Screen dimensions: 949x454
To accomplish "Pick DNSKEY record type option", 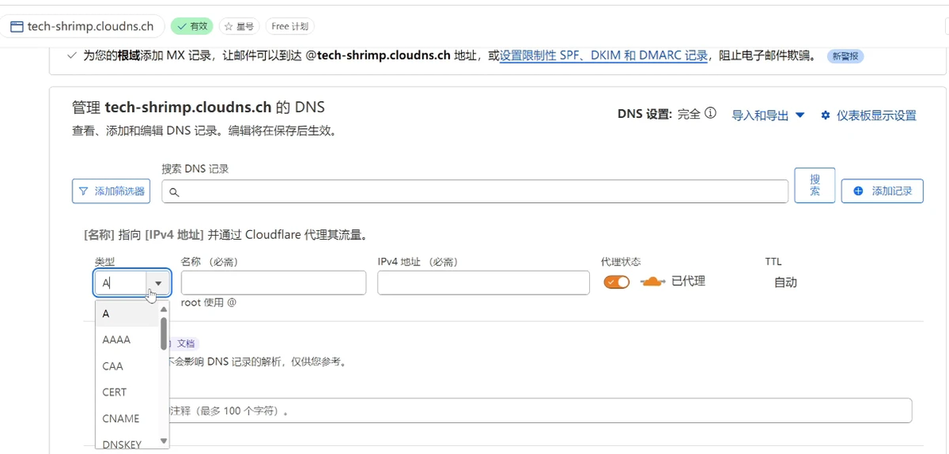I will click(127, 443).
